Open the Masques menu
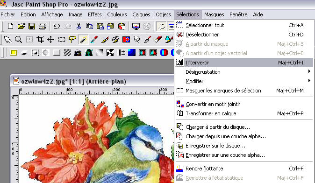This screenshot has width=315, height=183. (x=214, y=14)
